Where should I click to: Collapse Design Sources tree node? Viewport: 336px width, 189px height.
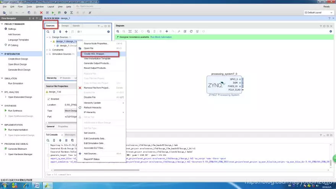[47, 37]
